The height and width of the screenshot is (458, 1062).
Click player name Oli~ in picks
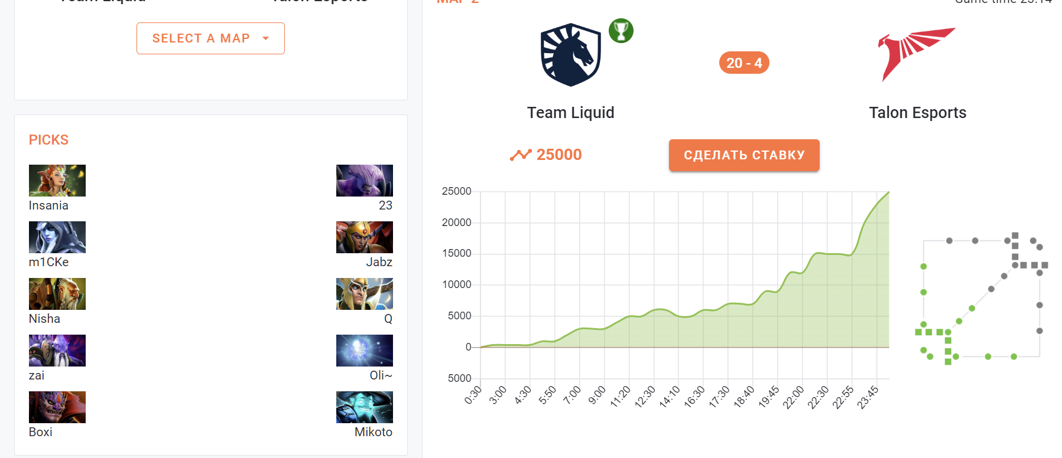tap(381, 375)
